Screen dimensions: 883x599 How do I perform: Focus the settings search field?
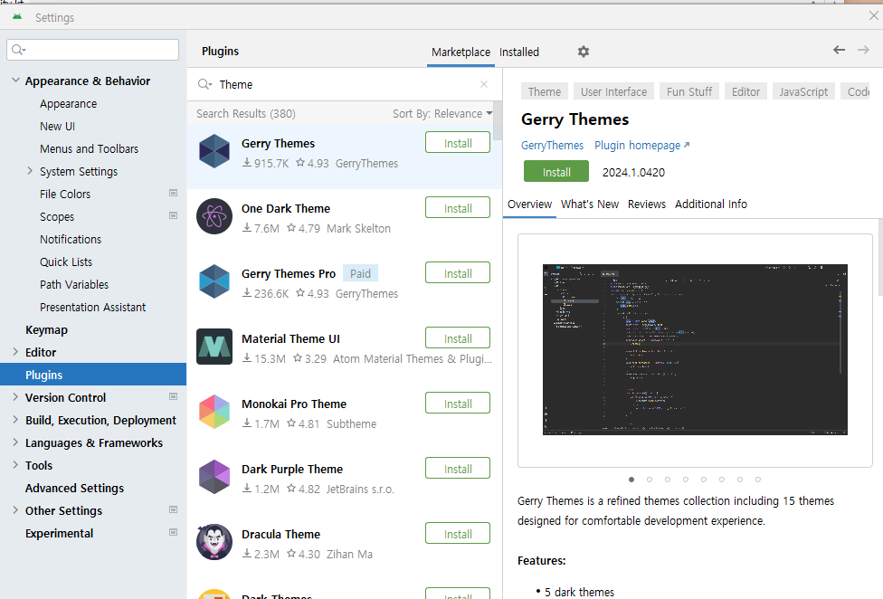(x=93, y=50)
